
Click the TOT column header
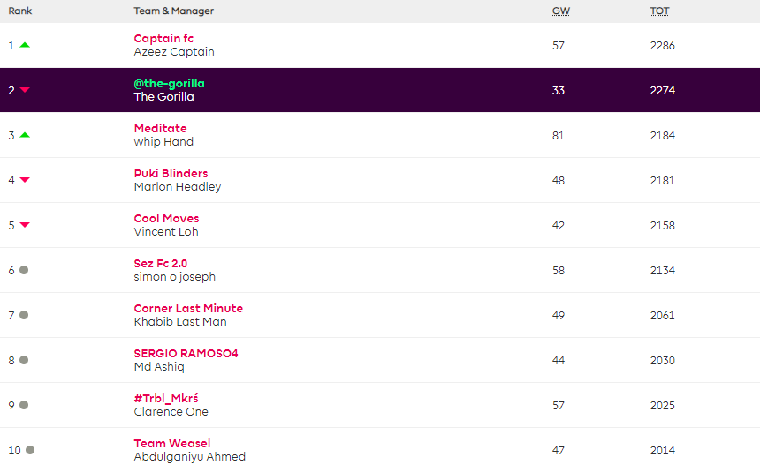click(659, 11)
